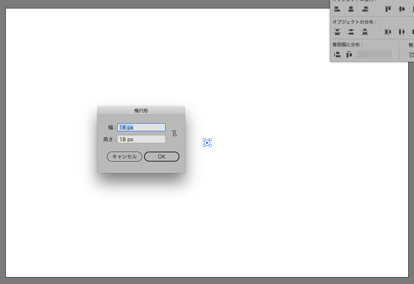Click the 高さ height input field
414x284 pixels.
coord(141,139)
